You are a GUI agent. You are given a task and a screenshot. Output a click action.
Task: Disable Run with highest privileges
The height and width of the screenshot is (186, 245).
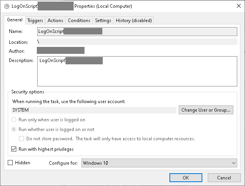[x=14, y=149]
